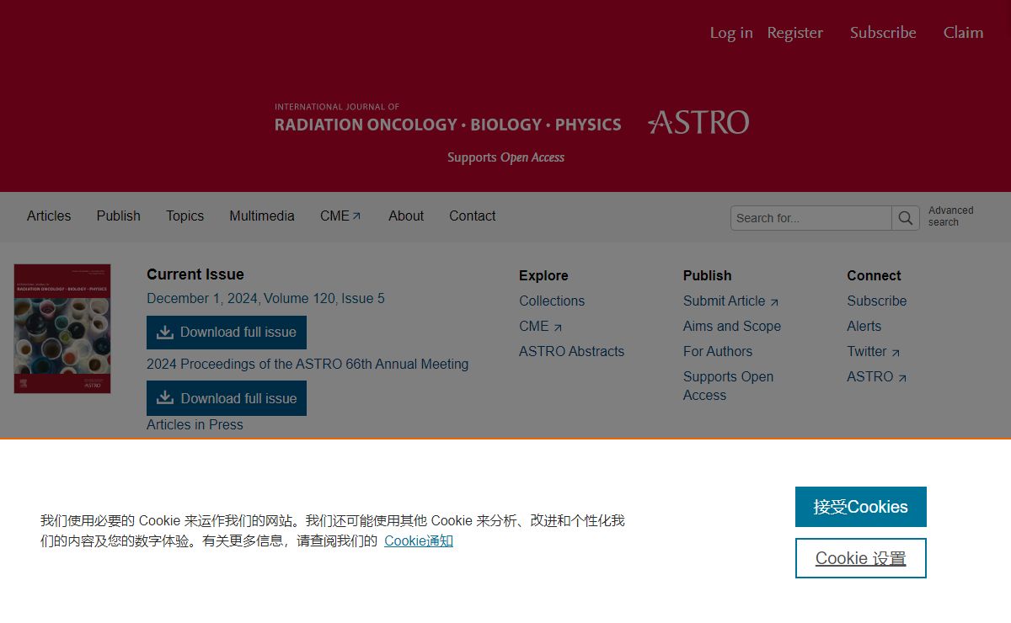Image resolution: width=1011 pixels, height=623 pixels.
Task: Open the Topics menu
Action: tap(185, 216)
